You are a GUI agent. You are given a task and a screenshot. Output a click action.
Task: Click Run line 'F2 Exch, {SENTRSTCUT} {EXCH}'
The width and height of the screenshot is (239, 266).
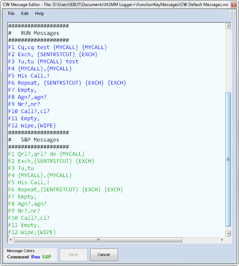[x=53, y=54]
